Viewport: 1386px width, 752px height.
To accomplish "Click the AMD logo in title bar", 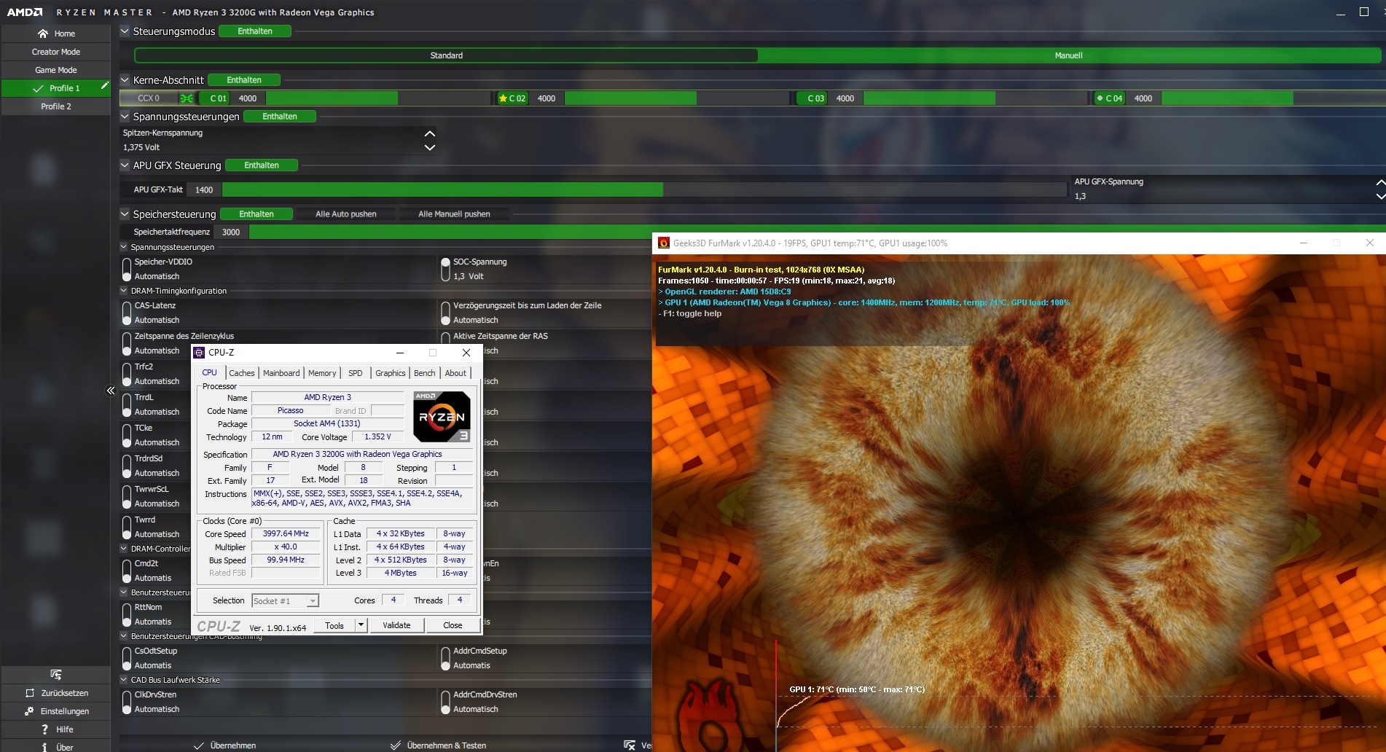I will click(25, 12).
